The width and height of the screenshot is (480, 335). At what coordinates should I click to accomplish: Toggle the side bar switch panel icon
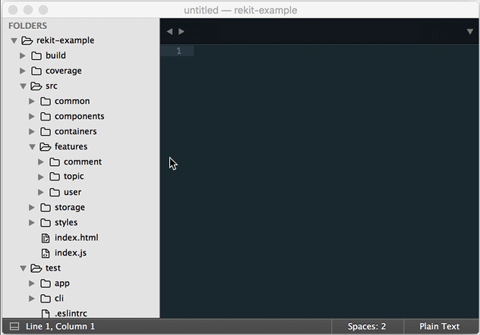[x=14, y=327]
